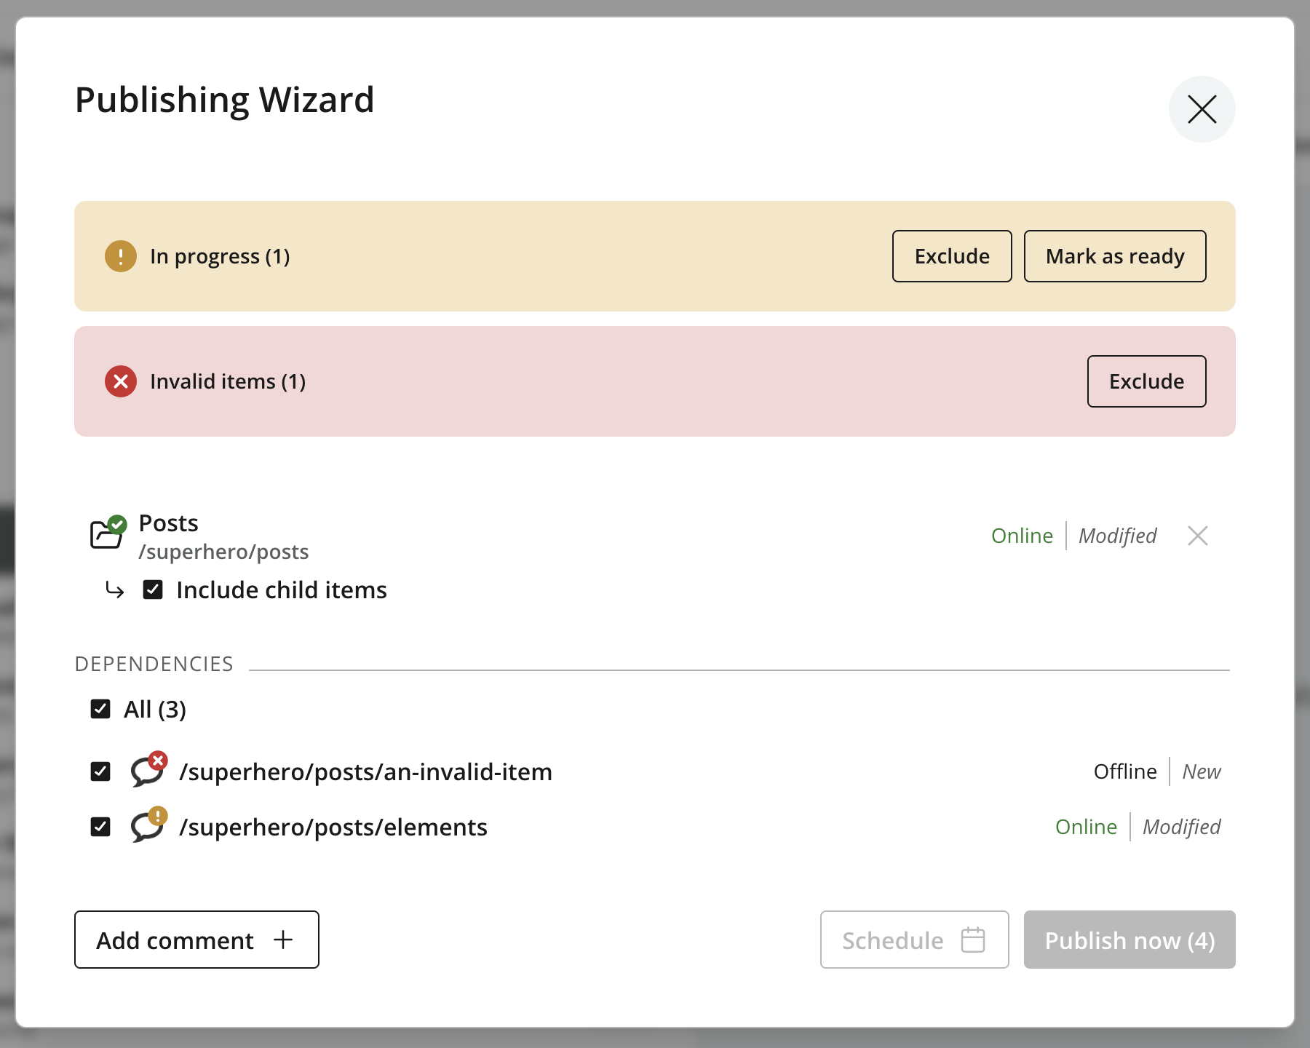This screenshot has width=1310, height=1048.
Task: Click Modified status of elements row
Action: [x=1181, y=827]
